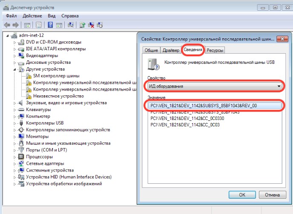Click the Порты (COM и LPT) icon
Image resolution: width=293 pixels, height=214 pixels.
pos(21,150)
